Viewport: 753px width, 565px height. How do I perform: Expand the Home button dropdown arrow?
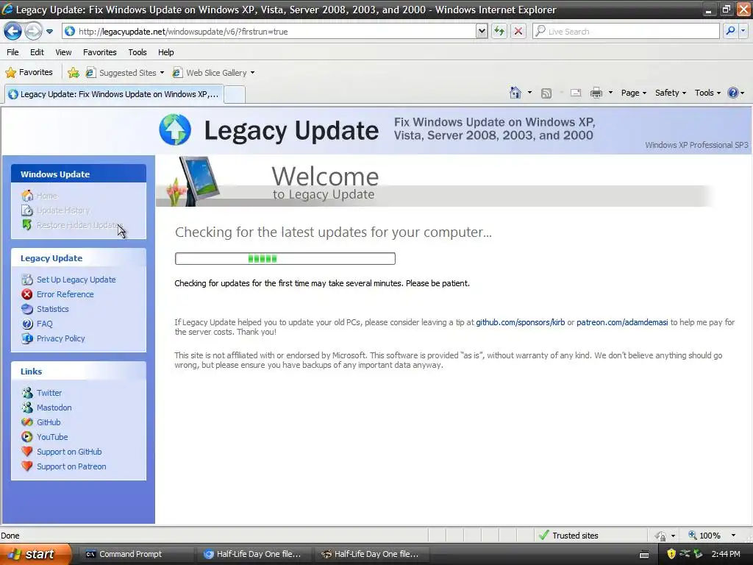pyautogui.click(x=529, y=93)
